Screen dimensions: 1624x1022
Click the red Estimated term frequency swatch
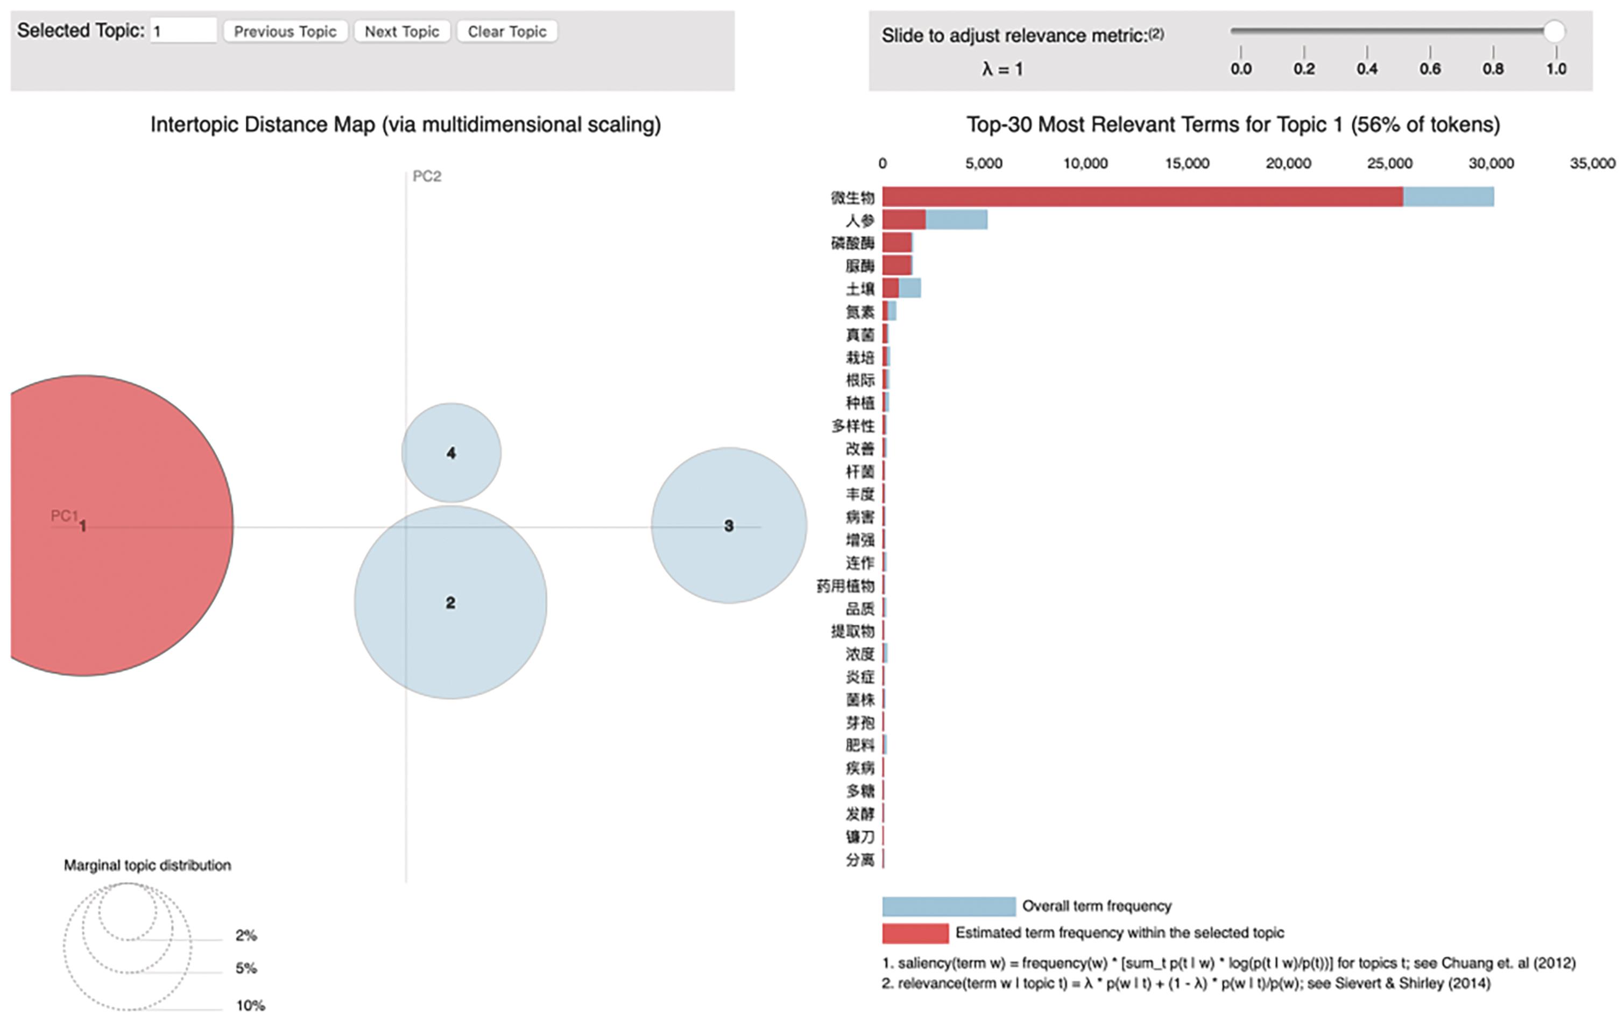(915, 933)
